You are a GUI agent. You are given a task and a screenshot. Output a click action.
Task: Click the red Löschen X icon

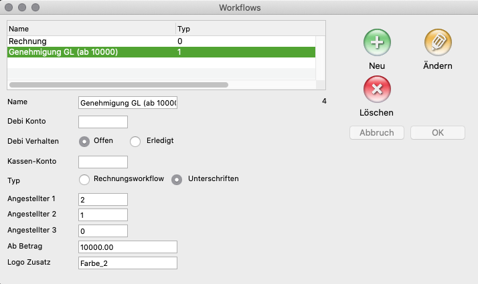[377, 89]
